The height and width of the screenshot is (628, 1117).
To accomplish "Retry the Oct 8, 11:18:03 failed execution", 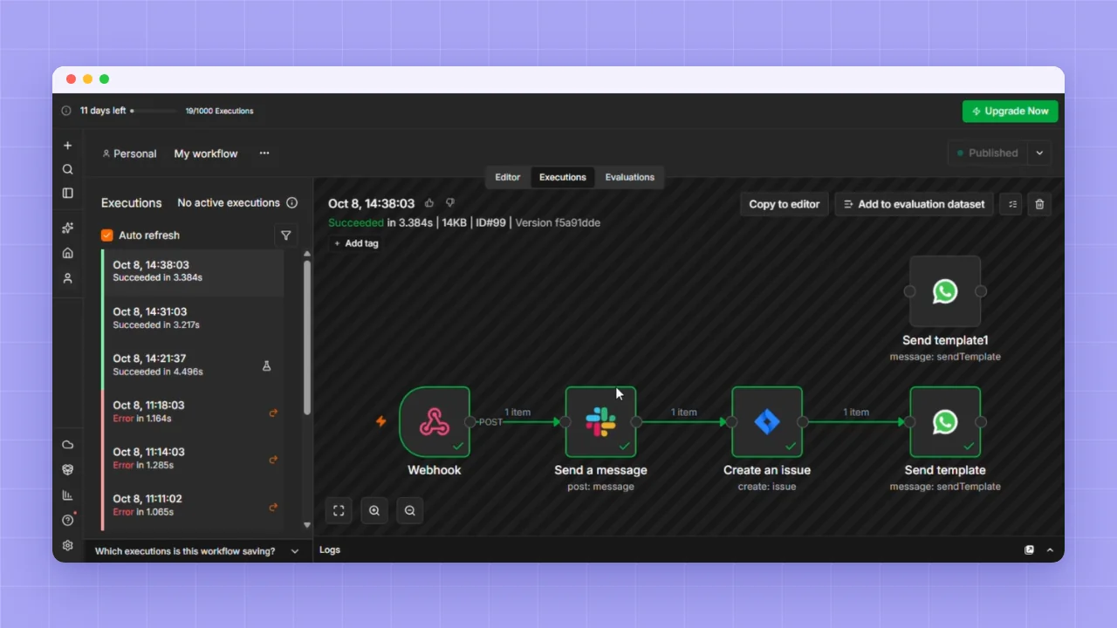I will pos(273,413).
